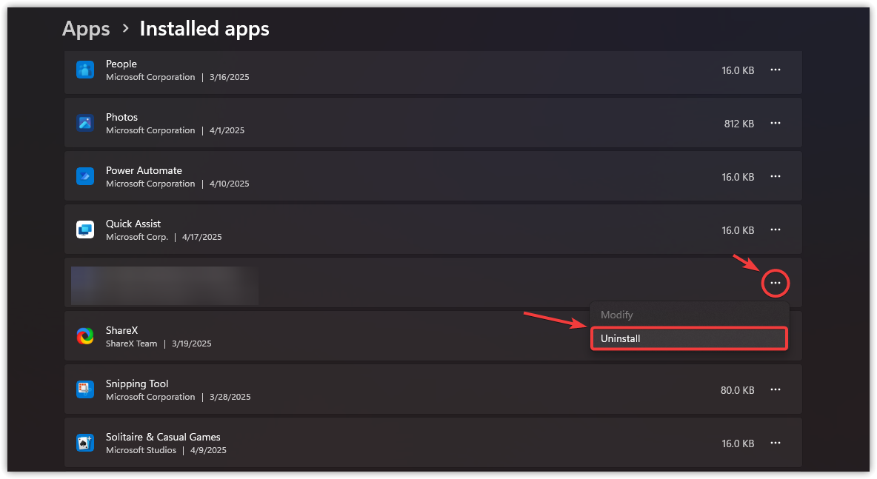This screenshot has width=877, height=479.
Task: Select the Snipping Tool app name
Action: click(x=137, y=383)
